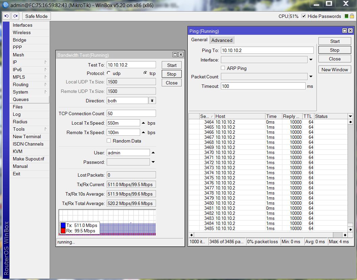Click the padlock icon in the top bar
Screen dimensions: 357x280
point(352,16)
